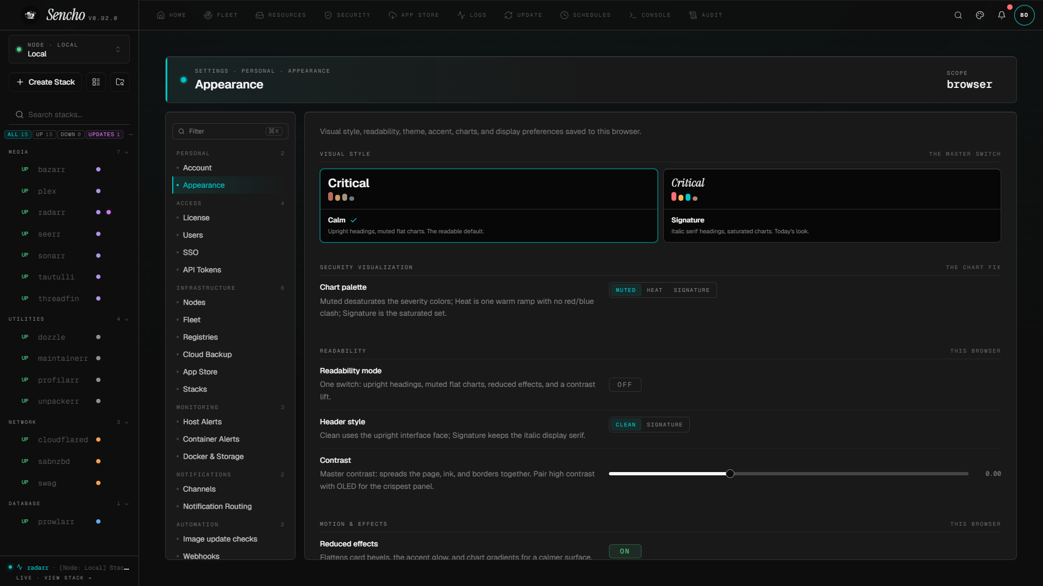The height and width of the screenshot is (586, 1043).
Task: Click the settings Filter input field
Action: tap(230, 131)
